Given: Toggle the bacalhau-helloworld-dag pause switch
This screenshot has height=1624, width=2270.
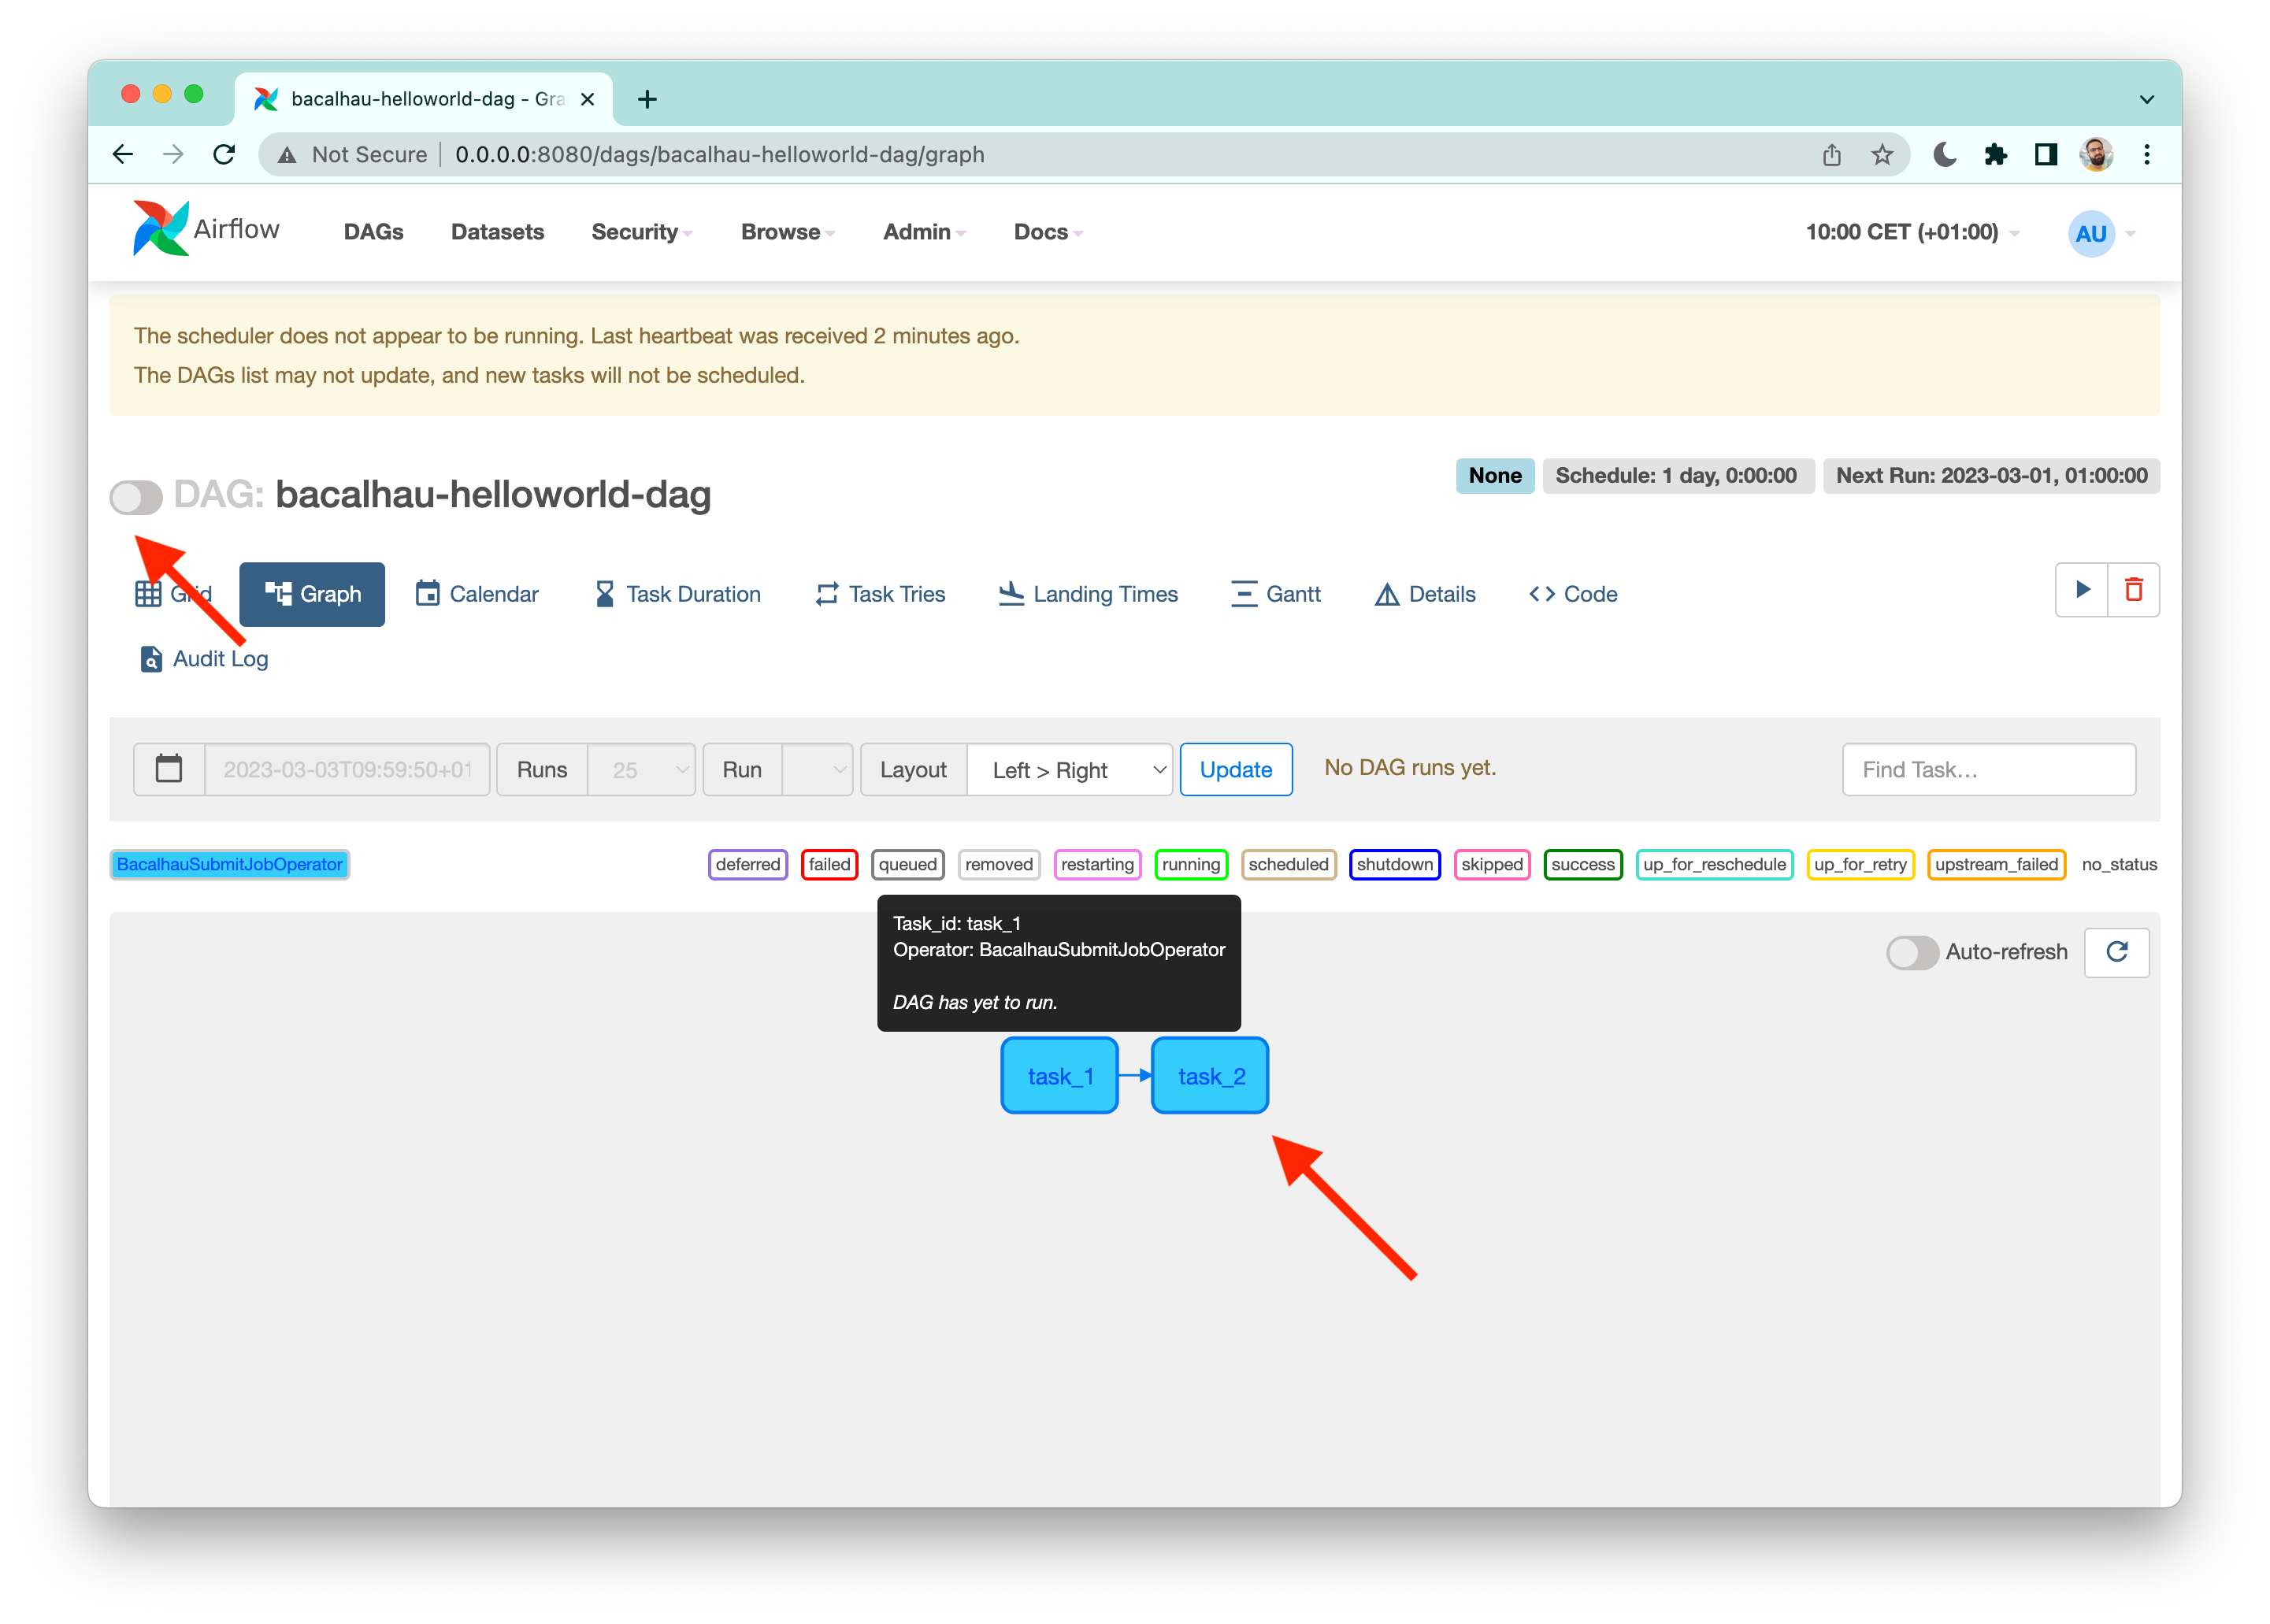Looking at the screenshot, I should [136, 497].
